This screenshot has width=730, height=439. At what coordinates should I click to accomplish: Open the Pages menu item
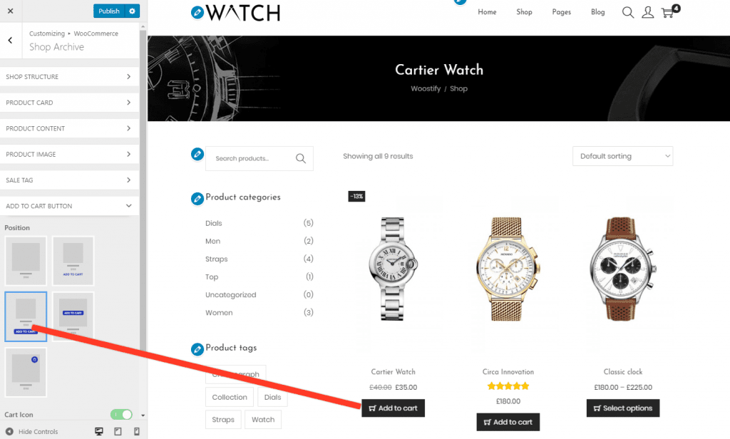tap(562, 12)
